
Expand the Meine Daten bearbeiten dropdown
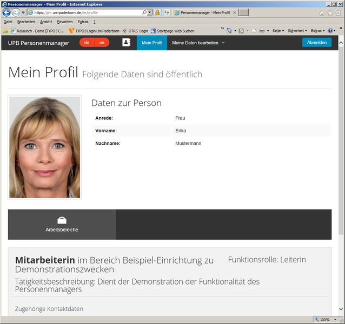pyautogui.click(x=198, y=43)
